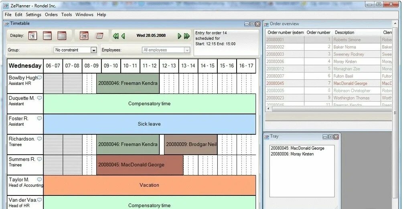Open comment bubble for Bowlby Hugh
The width and height of the screenshot is (403, 209).
point(40,78)
